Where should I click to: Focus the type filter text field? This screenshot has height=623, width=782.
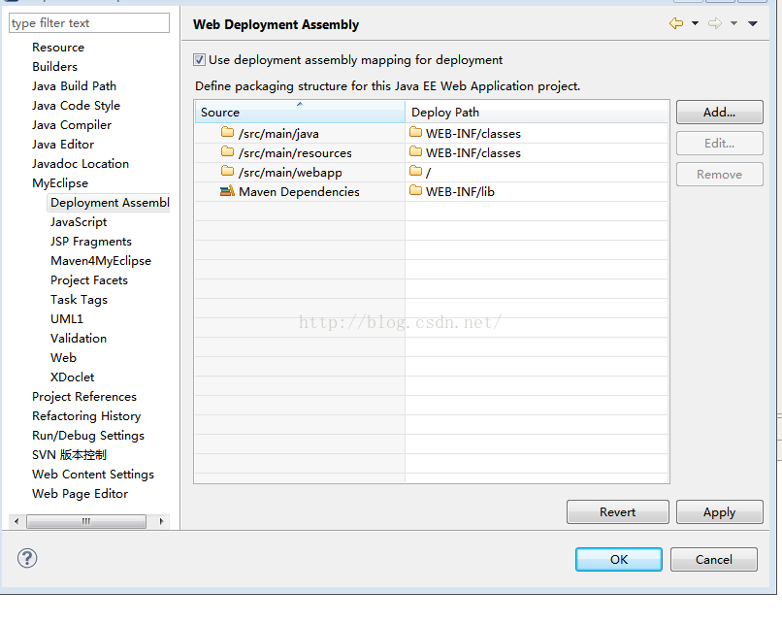89,23
